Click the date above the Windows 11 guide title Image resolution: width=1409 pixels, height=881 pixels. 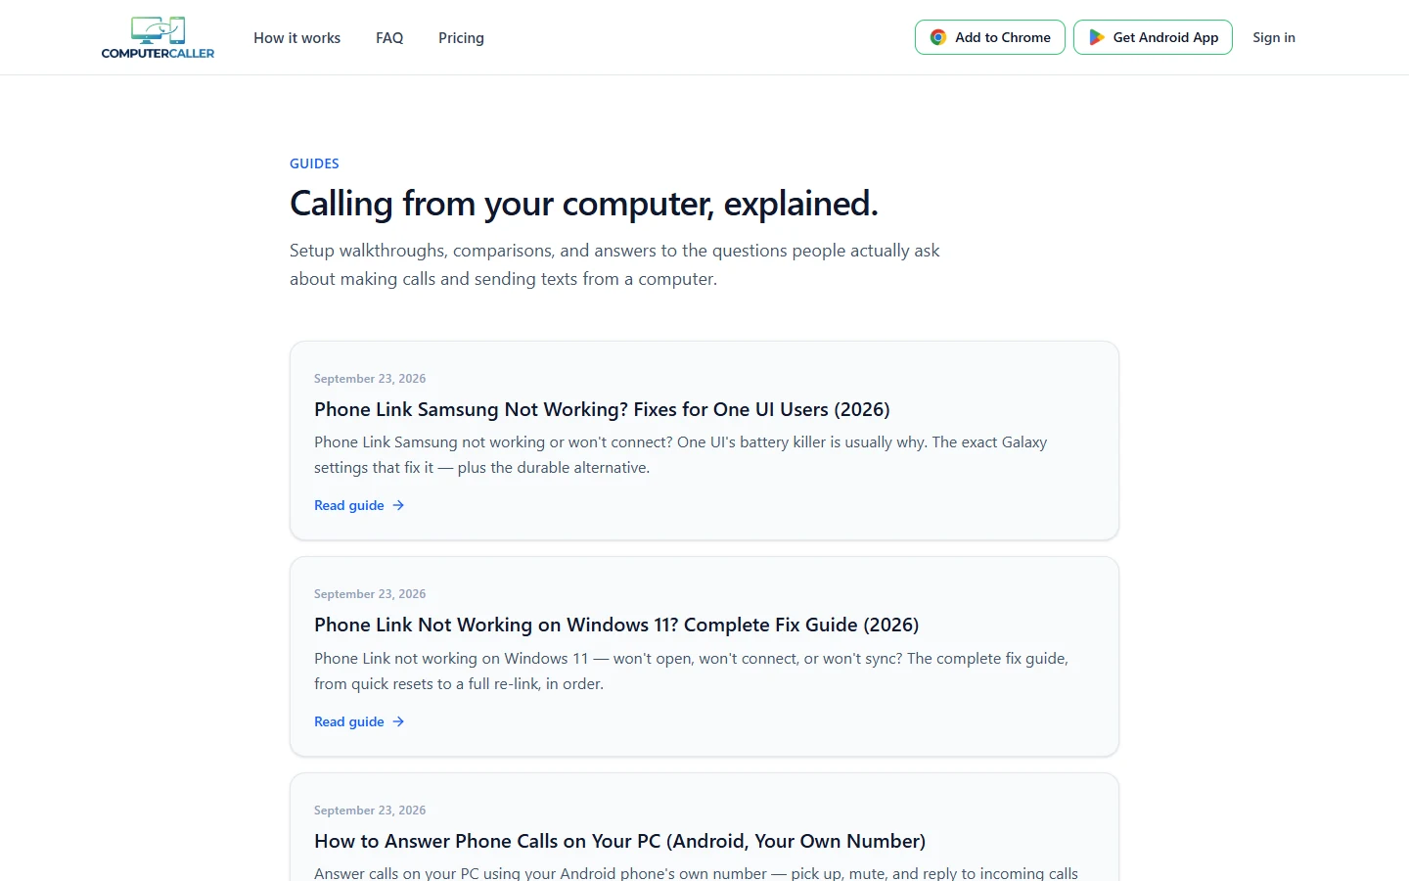(x=370, y=594)
